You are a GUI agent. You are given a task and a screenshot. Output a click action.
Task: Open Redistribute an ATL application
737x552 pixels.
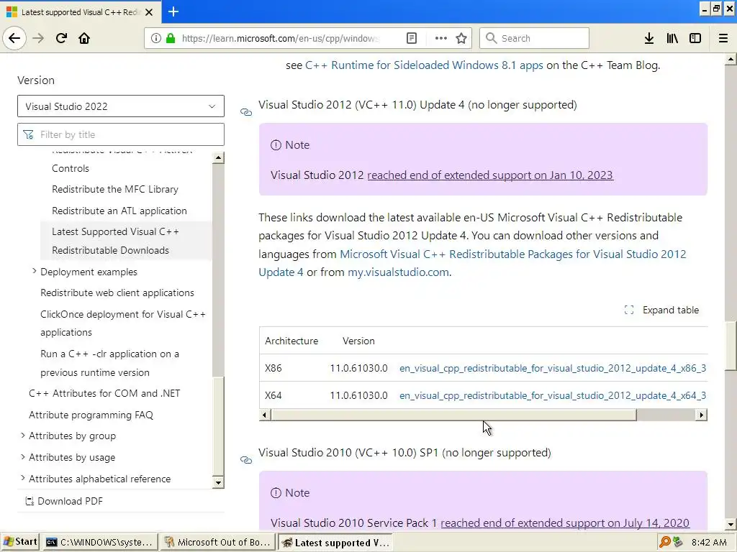pyautogui.click(x=119, y=211)
